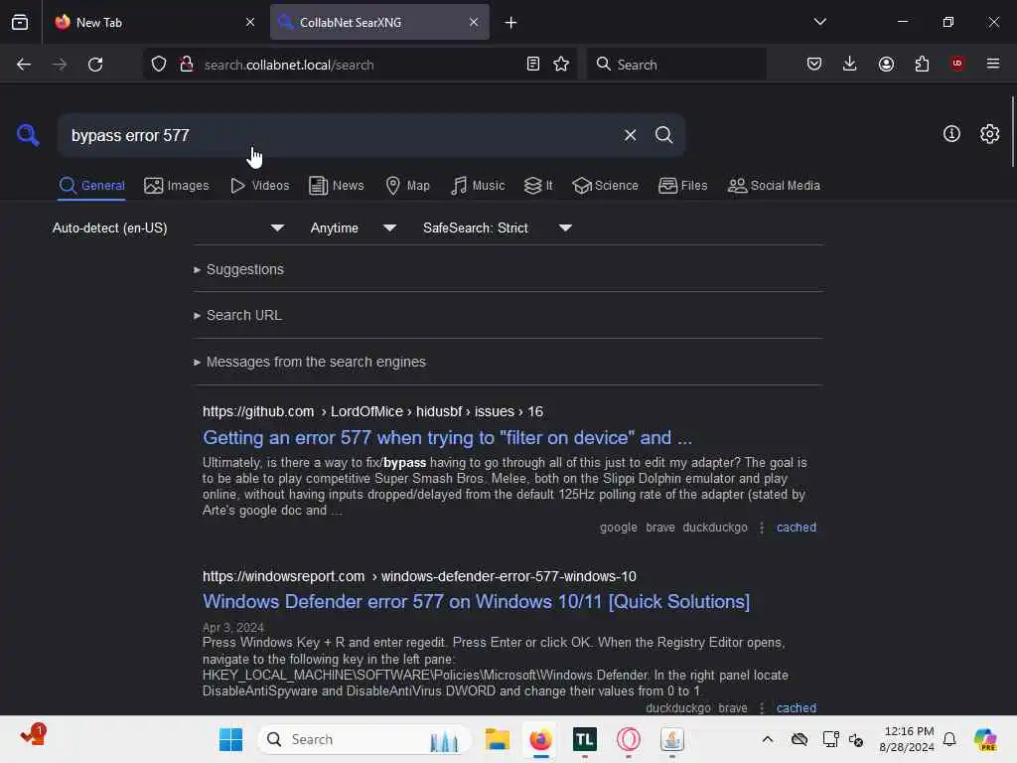Open Opera browser from taskbar
Screen dimensions: 1017x763
[x=628, y=739]
